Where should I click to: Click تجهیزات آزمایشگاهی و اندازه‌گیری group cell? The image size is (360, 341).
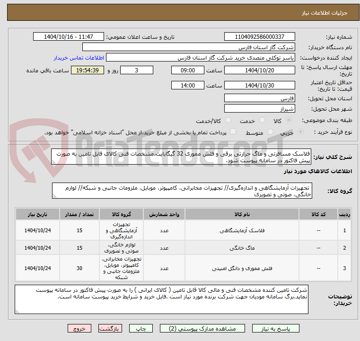[x=121, y=230]
